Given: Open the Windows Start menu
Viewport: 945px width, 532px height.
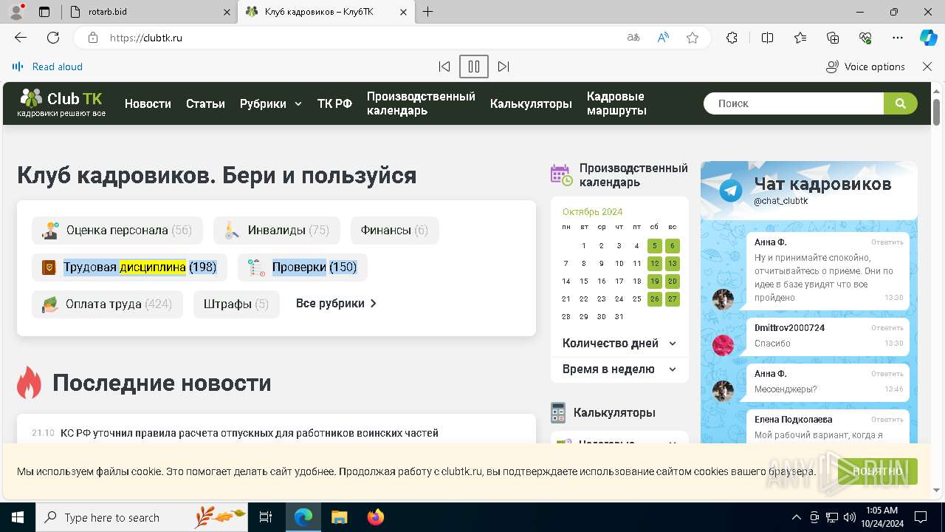Looking at the screenshot, I should pyautogui.click(x=18, y=517).
